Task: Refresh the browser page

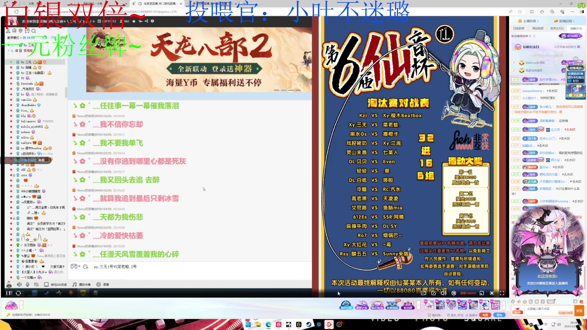Action: (x=17, y=12)
